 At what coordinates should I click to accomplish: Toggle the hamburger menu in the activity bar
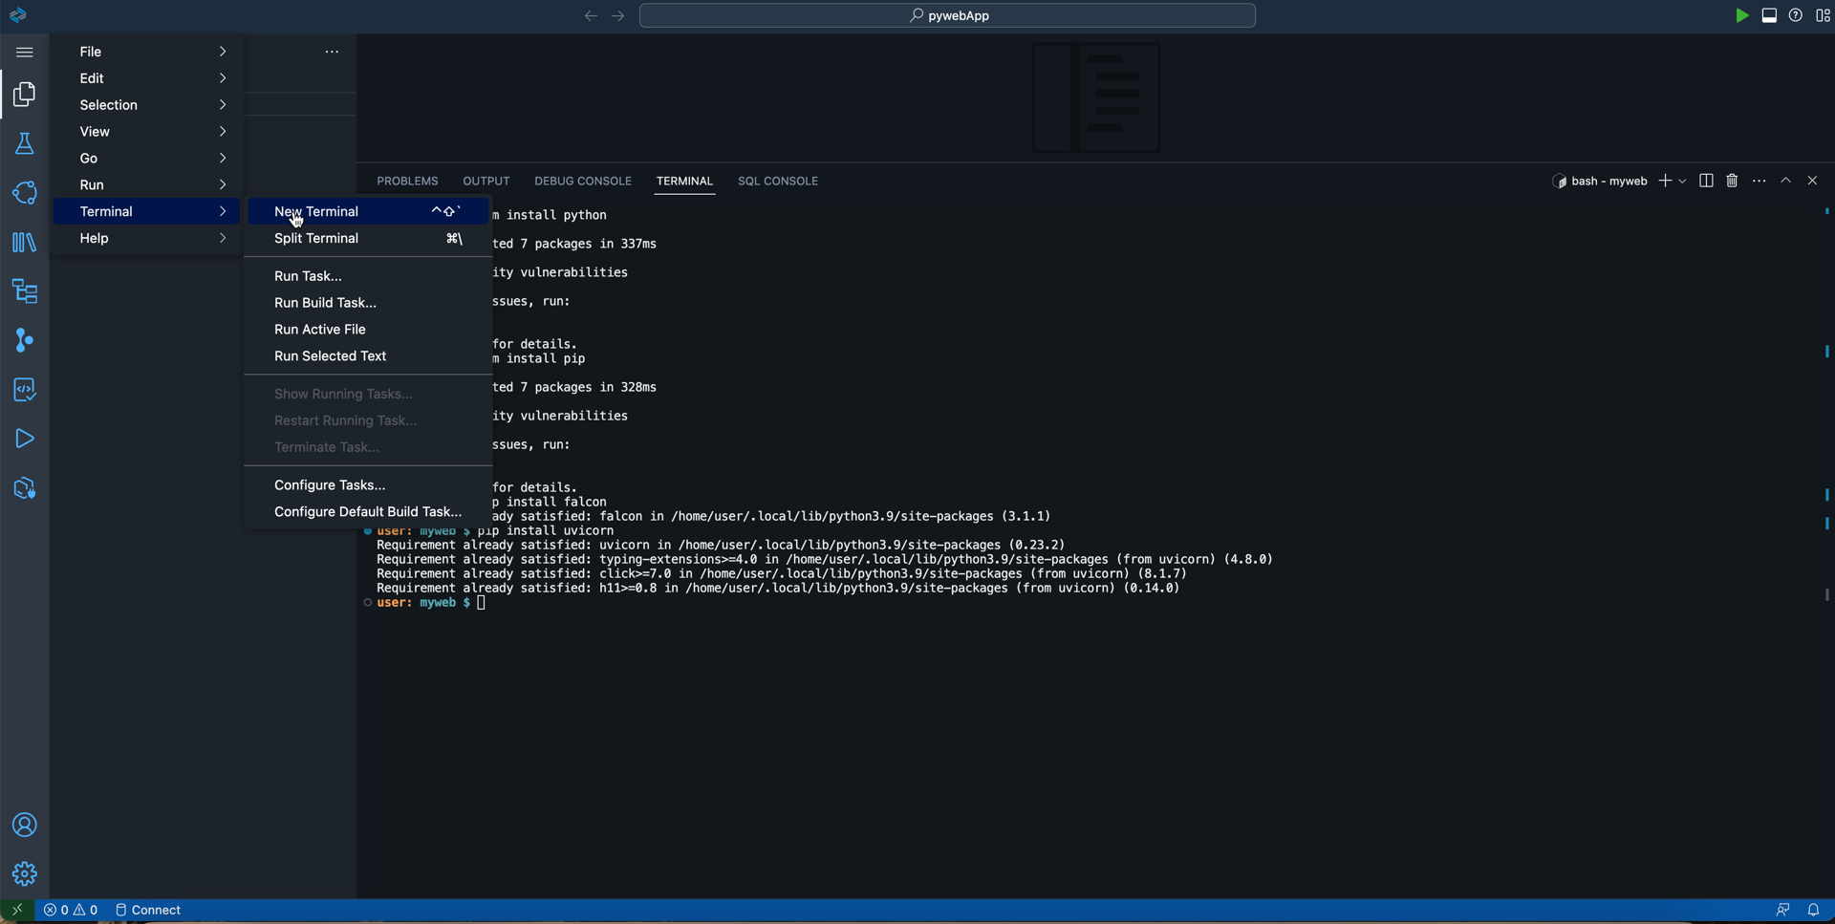click(24, 52)
